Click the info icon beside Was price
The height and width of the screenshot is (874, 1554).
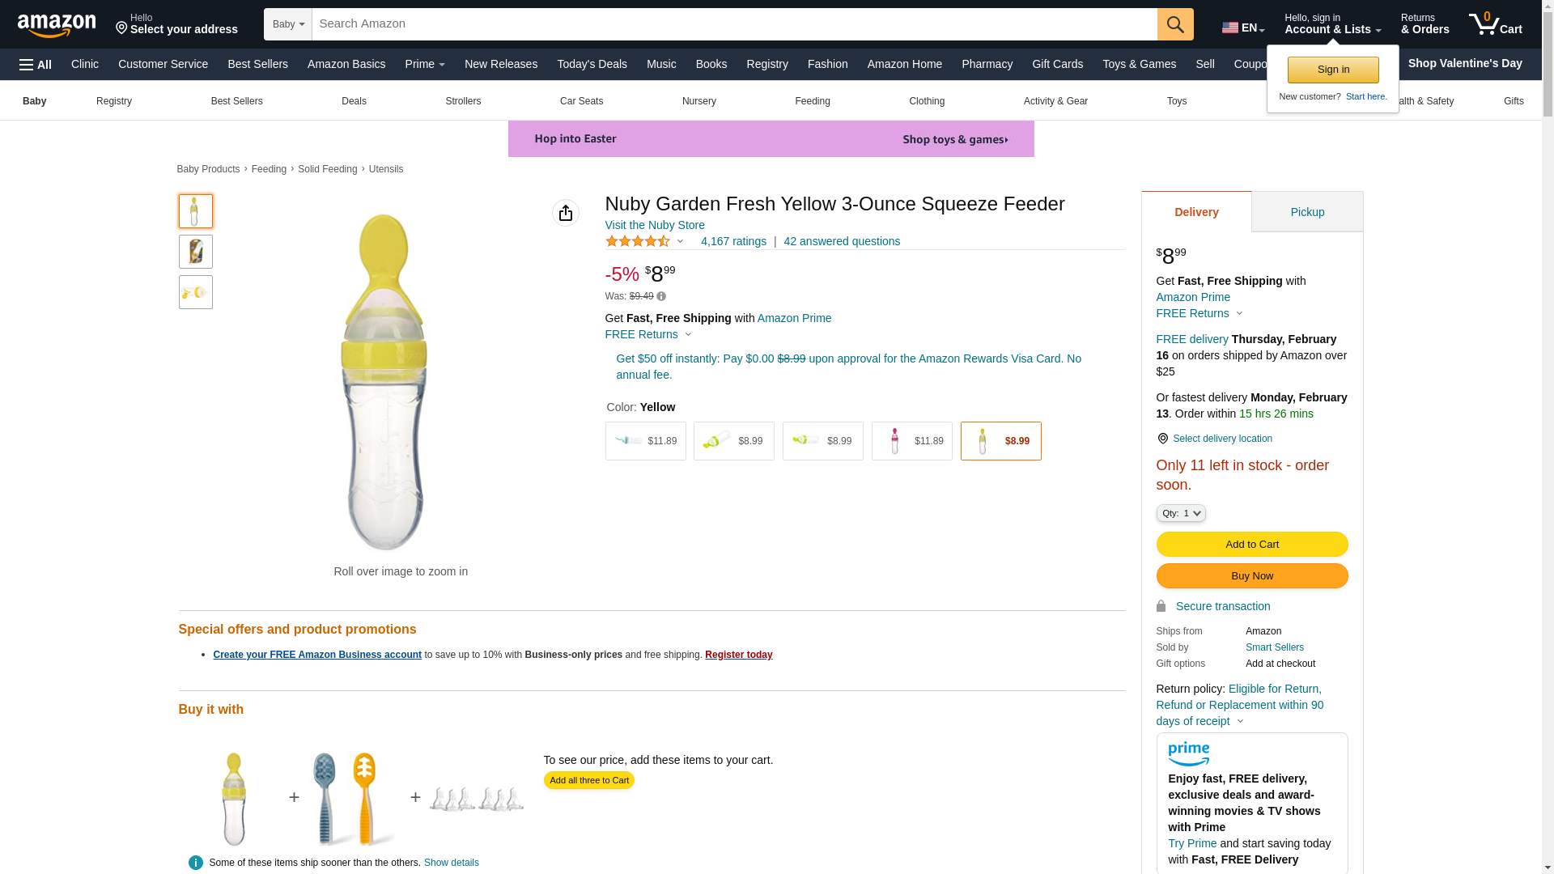click(661, 296)
